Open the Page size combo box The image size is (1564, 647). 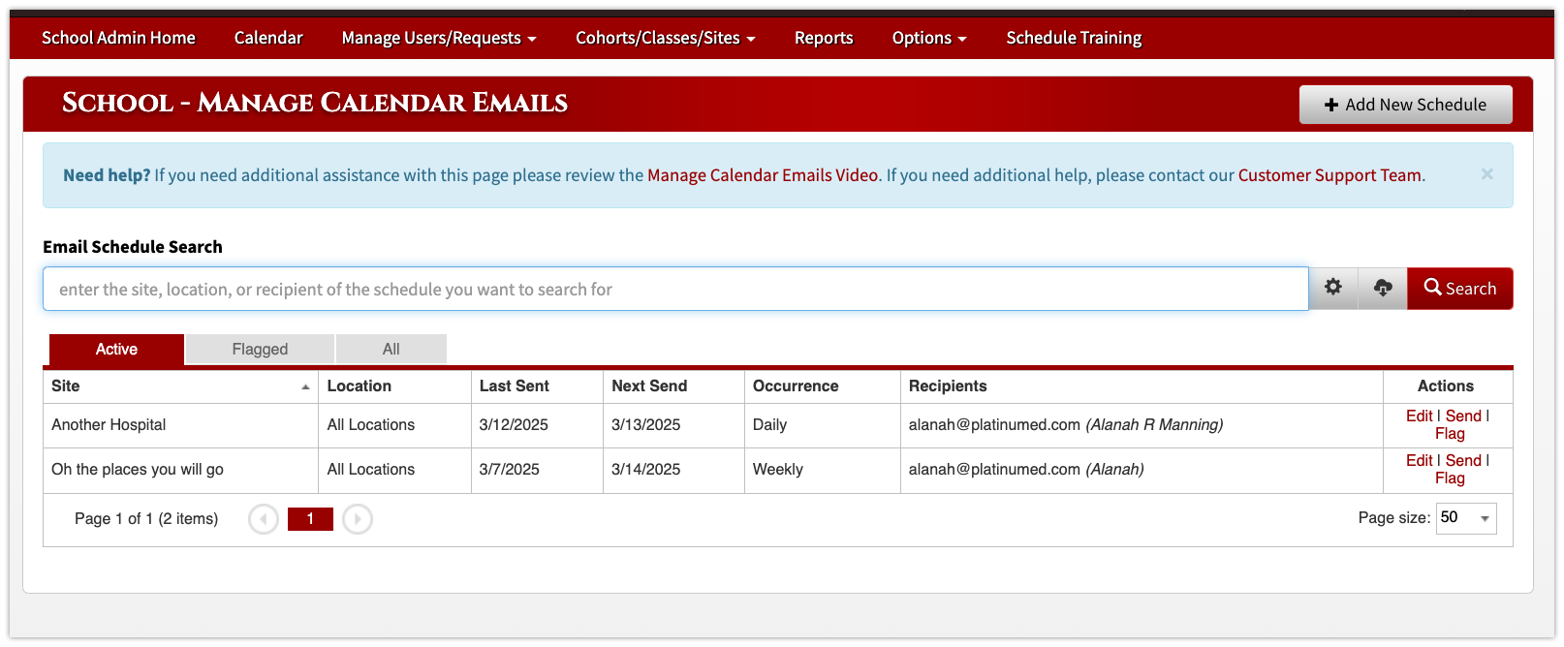1466,518
